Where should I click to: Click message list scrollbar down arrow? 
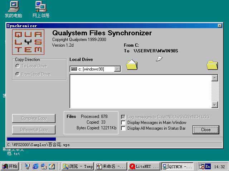click(x=215, y=105)
